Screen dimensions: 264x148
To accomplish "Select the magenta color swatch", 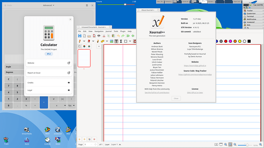I will coord(230,41).
